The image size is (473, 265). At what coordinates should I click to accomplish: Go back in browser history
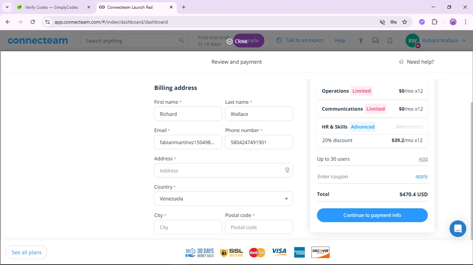[8, 22]
